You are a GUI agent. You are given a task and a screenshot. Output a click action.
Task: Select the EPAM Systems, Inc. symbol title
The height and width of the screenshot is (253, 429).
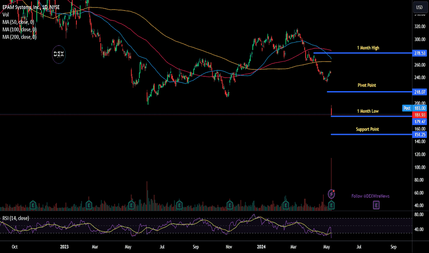[31, 7]
